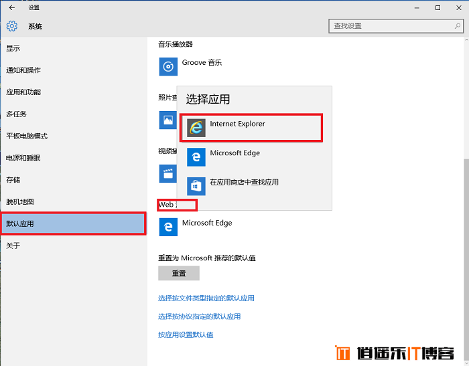The width and height of the screenshot is (469, 366).
Task: Click the 重置 button
Action: (179, 273)
